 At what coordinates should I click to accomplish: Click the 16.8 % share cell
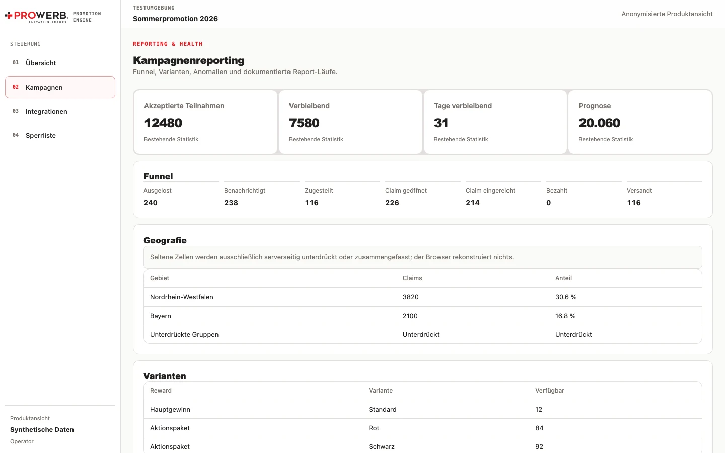point(565,316)
